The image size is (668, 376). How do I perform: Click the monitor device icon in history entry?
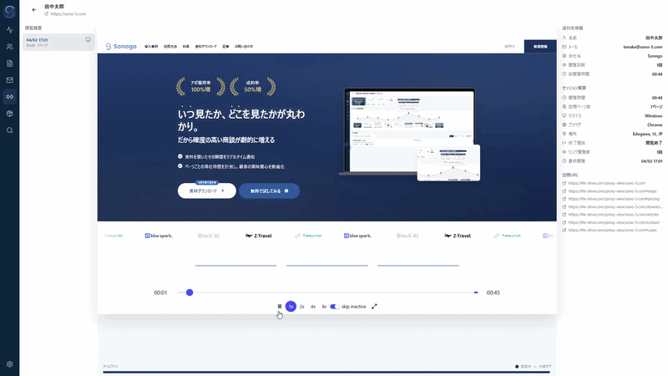coord(88,39)
